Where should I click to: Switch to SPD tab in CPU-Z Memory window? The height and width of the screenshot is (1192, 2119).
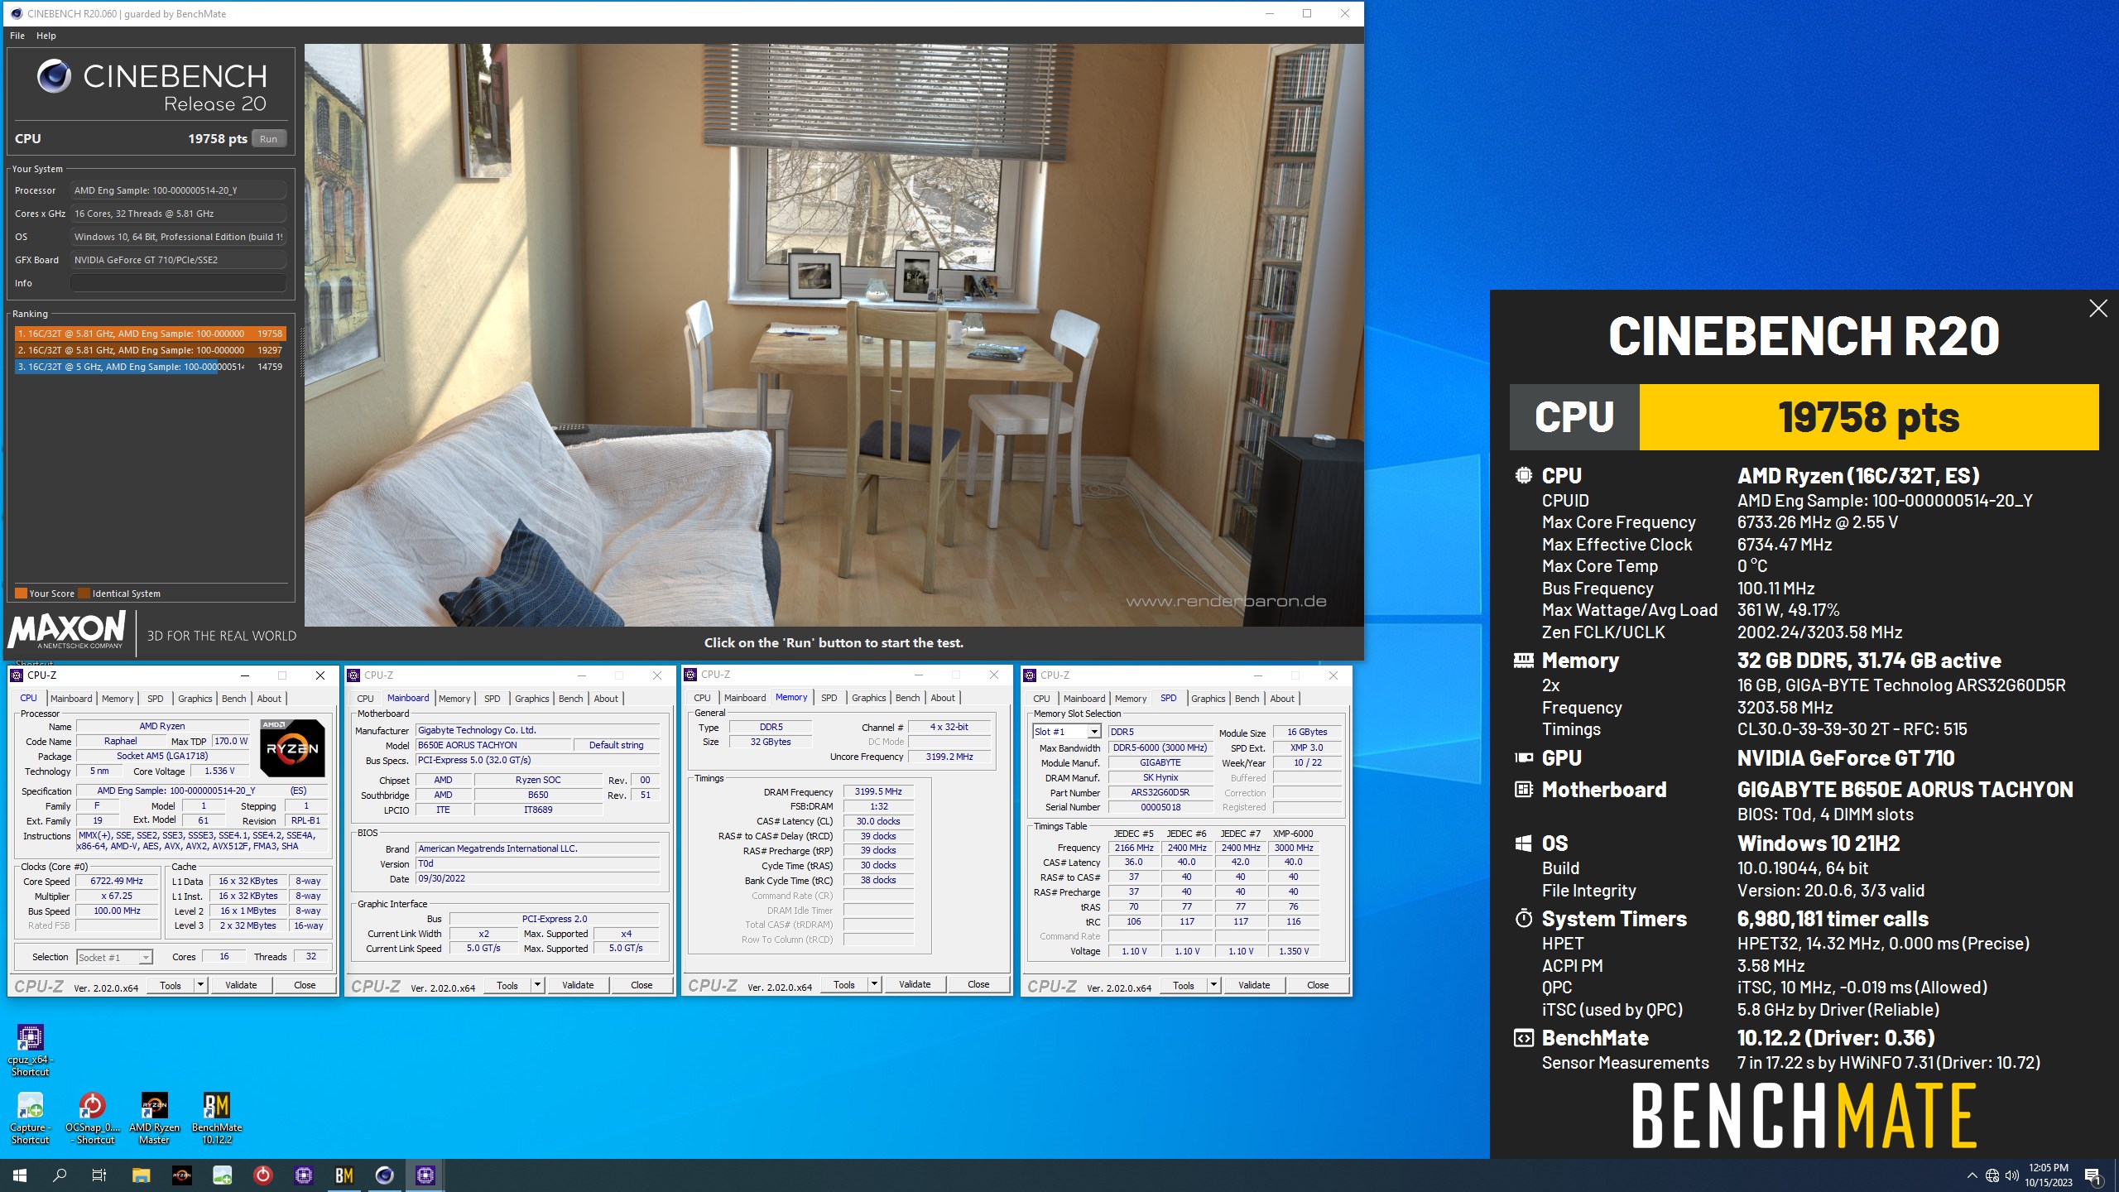click(829, 698)
